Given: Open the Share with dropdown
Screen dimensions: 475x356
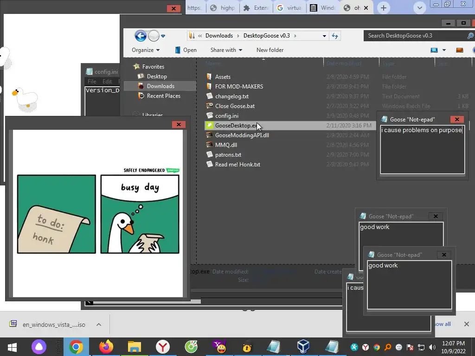Looking at the screenshot, I should click(x=226, y=50).
